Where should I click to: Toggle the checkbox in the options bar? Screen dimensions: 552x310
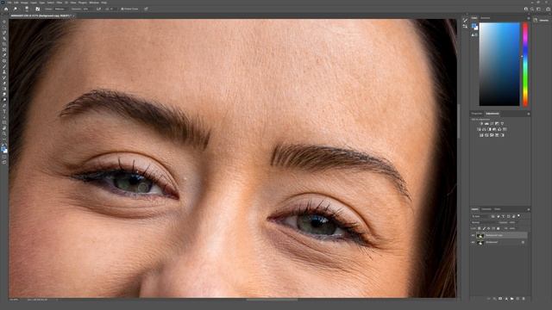[122, 9]
